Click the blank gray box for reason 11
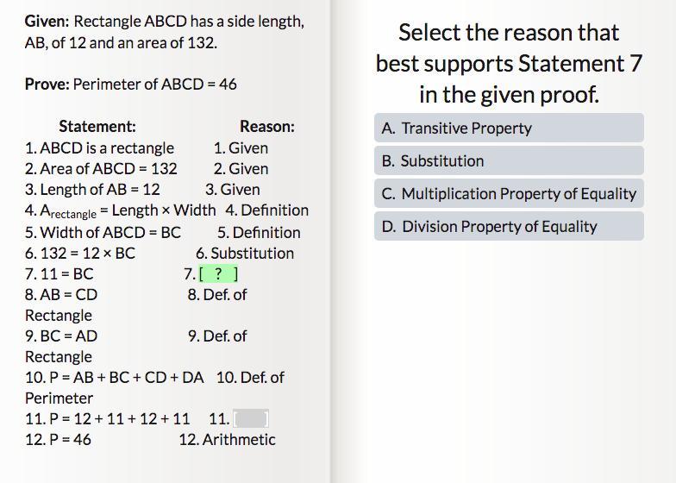 [251, 419]
